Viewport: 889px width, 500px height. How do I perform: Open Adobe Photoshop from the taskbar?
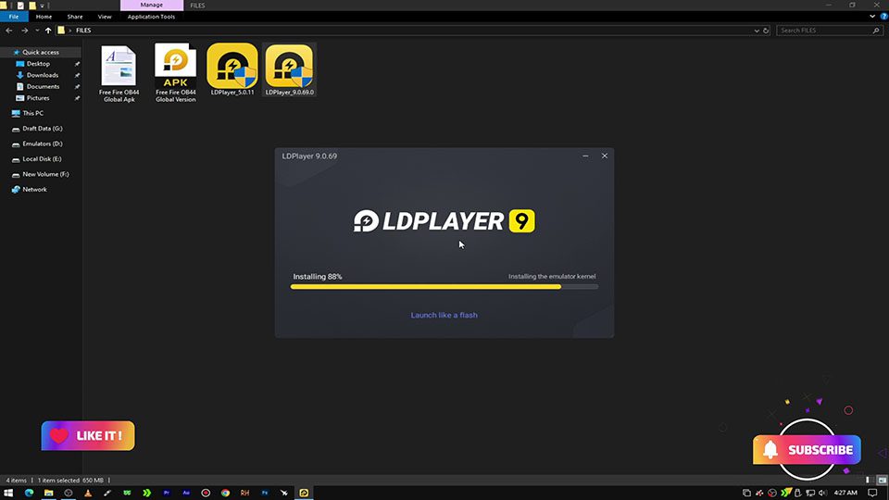(265, 494)
